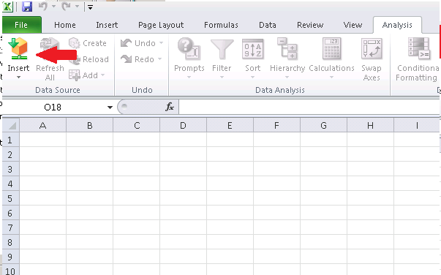441x275 pixels.
Task: Click into the formula bar
Action: 309,107
